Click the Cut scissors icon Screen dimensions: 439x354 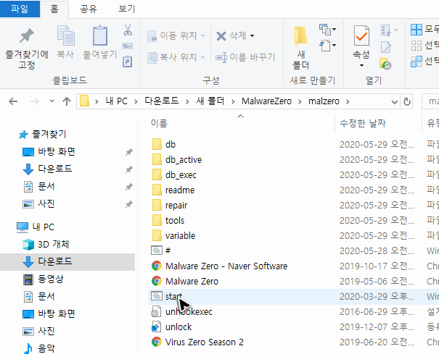[128, 30]
